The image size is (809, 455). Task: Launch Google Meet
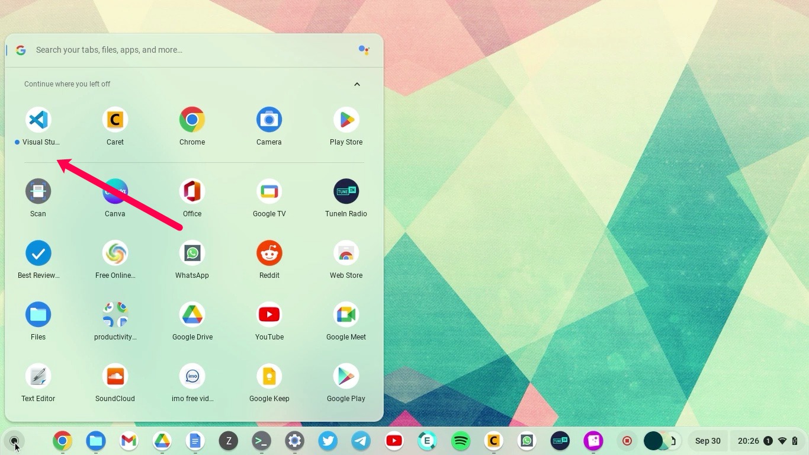pyautogui.click(x=346, y=315)
